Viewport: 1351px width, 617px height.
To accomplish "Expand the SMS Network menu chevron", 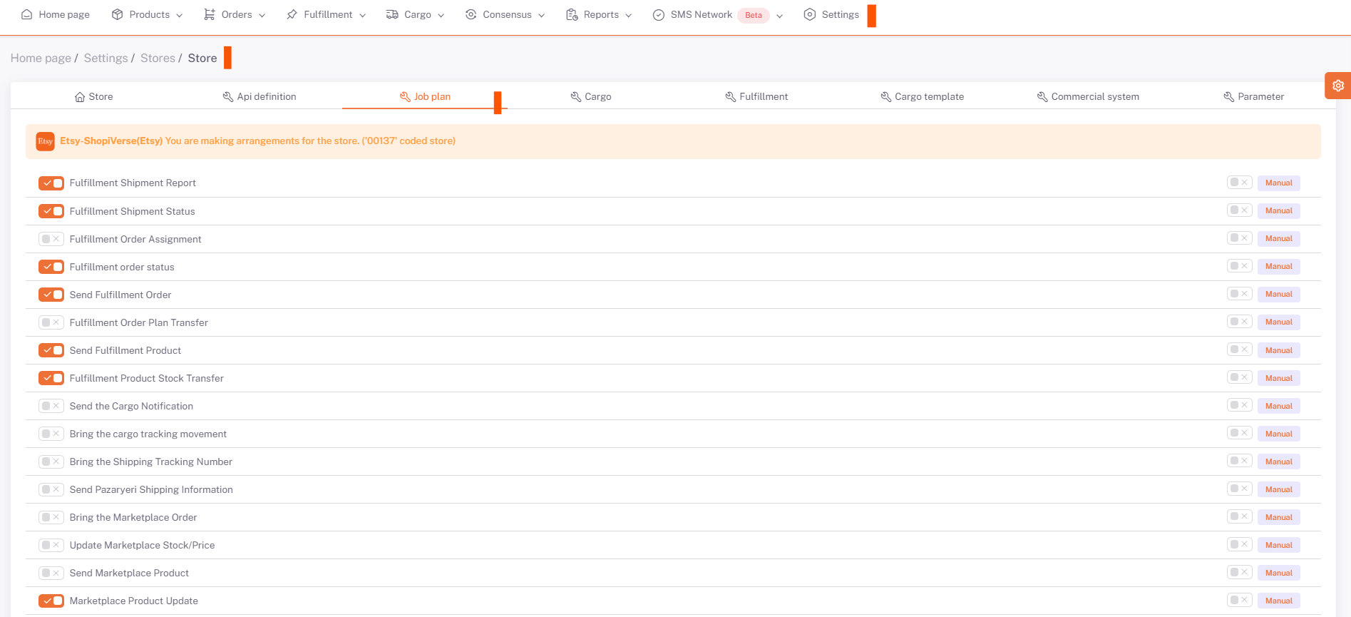I will click(x=780, y=16).
